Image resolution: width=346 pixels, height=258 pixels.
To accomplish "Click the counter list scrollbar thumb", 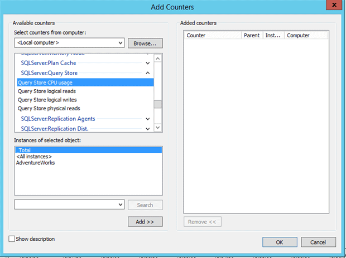I will click(x=158, y=104).
